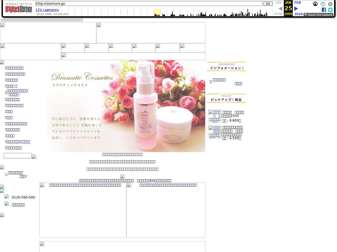Share capture via Facebook icon
The image size is (337, 252).
(324, 10)
